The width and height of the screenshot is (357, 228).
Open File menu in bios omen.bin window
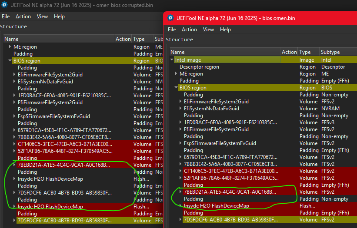coord(172,30)
